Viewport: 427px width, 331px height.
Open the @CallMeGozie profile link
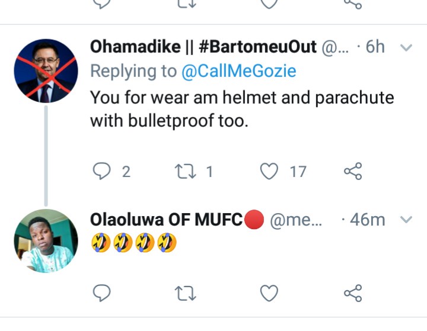[x=239, y=72]
